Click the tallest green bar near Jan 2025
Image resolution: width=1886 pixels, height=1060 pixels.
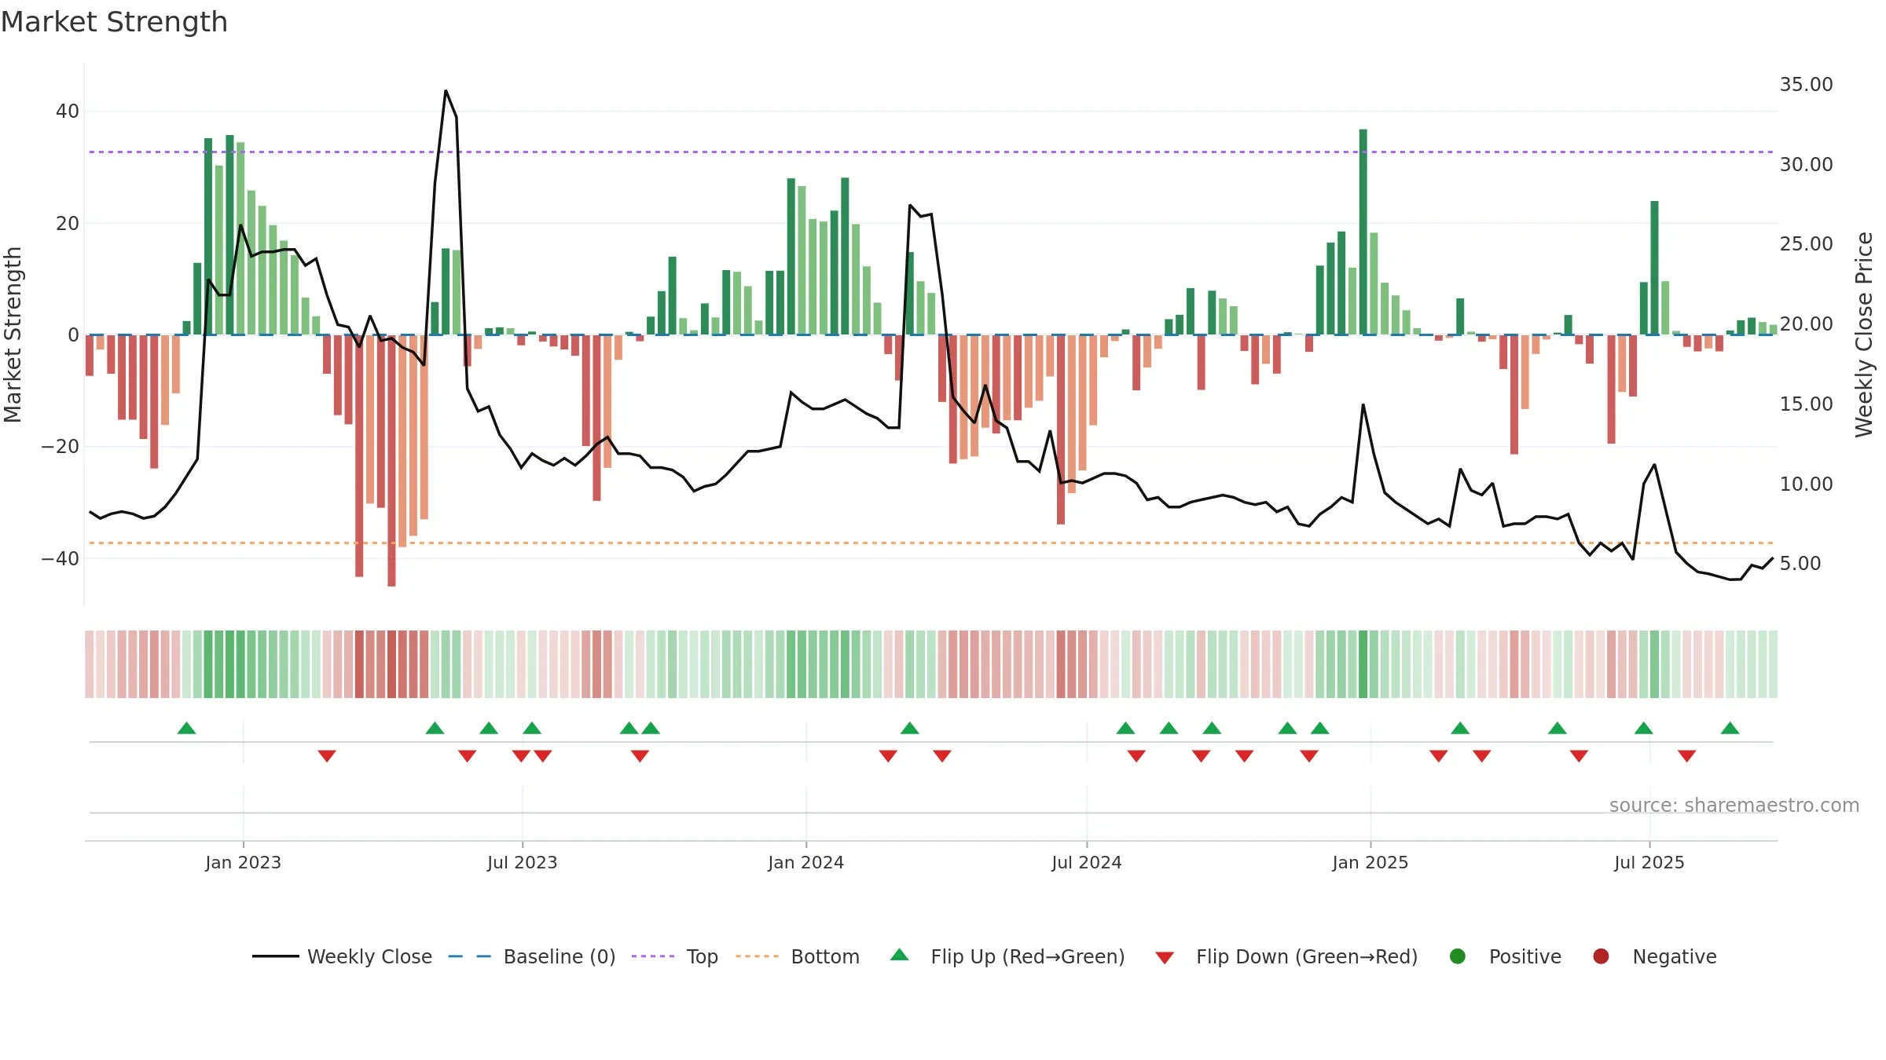point(1363,232)
